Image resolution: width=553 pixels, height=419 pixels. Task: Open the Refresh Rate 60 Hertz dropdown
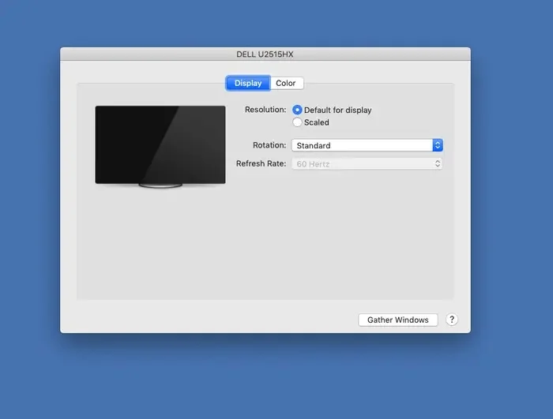[x=362, y=164]
